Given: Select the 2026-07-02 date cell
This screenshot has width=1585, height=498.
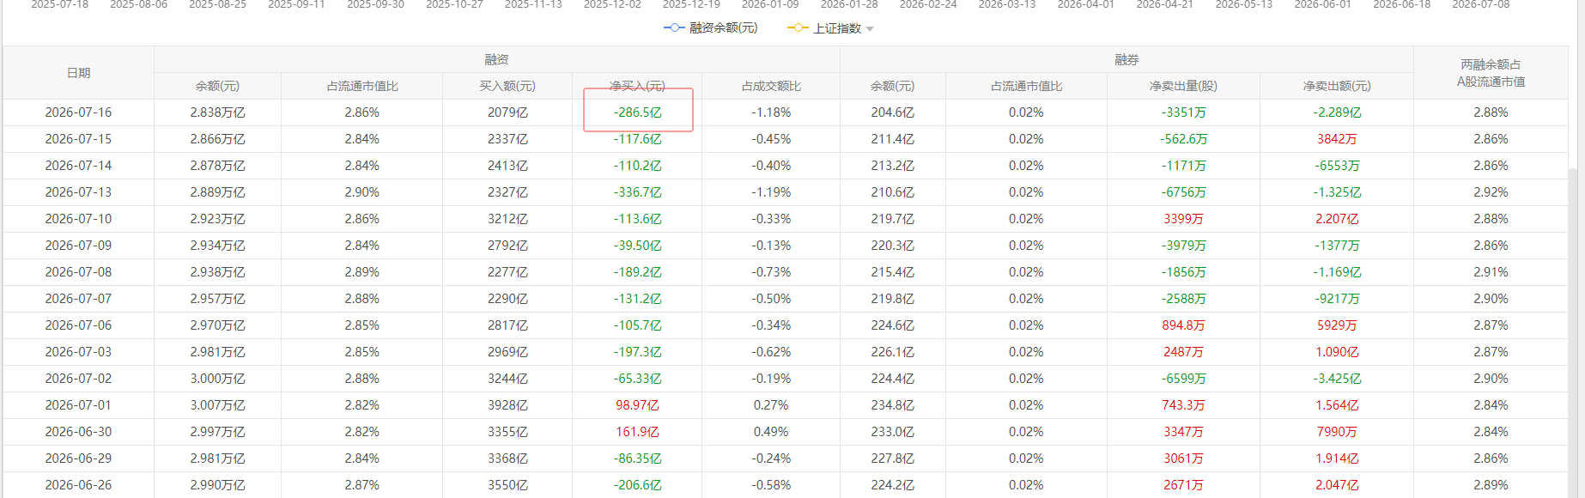Looking at the screenshot, I should 78,379.
